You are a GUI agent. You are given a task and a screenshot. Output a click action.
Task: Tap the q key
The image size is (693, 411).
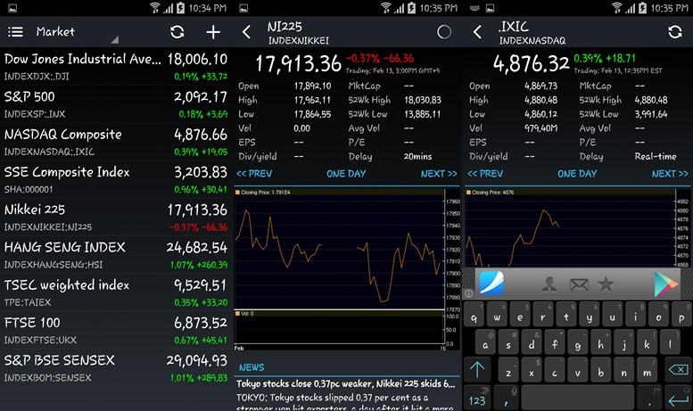474,316
